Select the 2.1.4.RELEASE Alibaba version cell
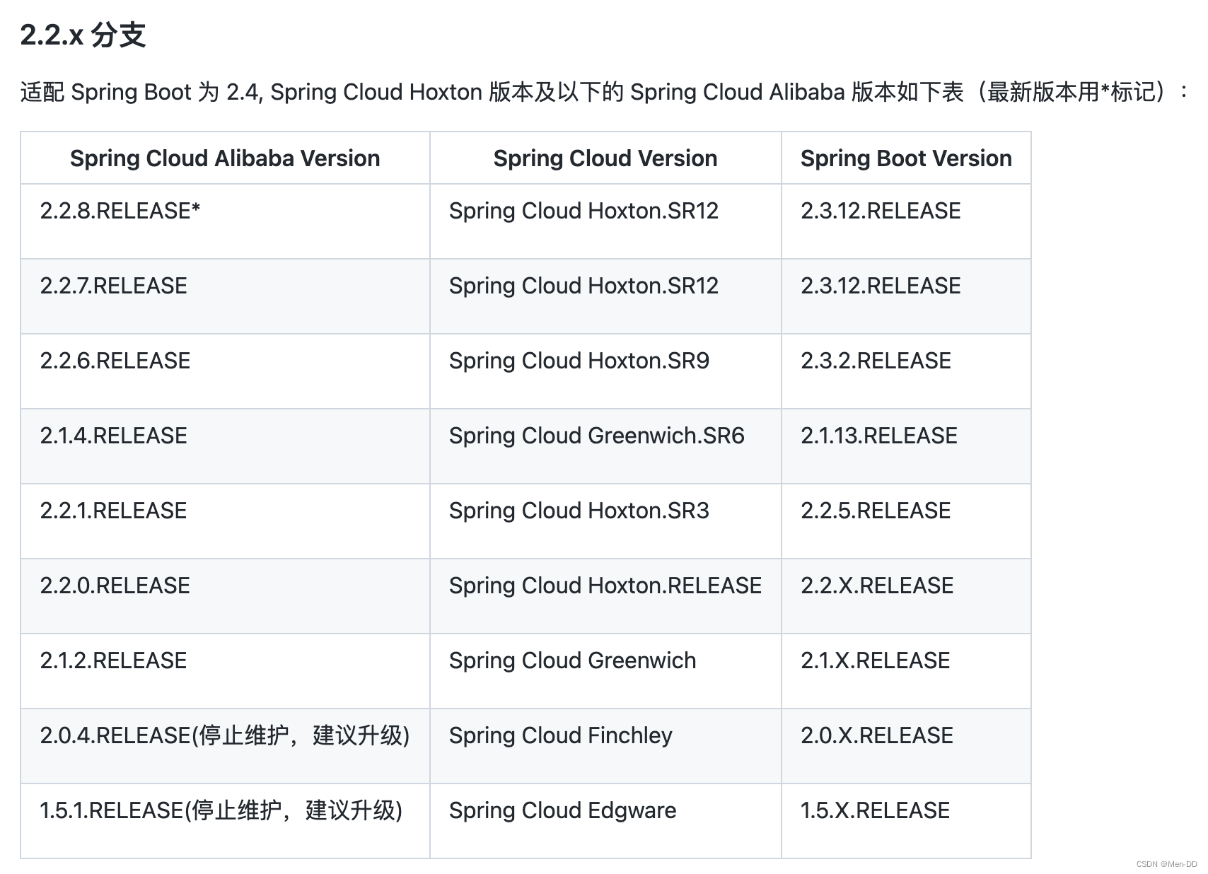Image resolution: width=1208 pixels, height=874 pixels. coord(113,436)
